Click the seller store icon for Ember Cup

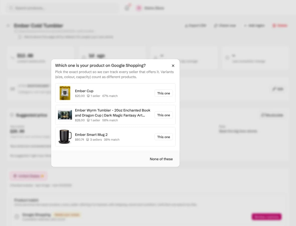click(88, 96)
